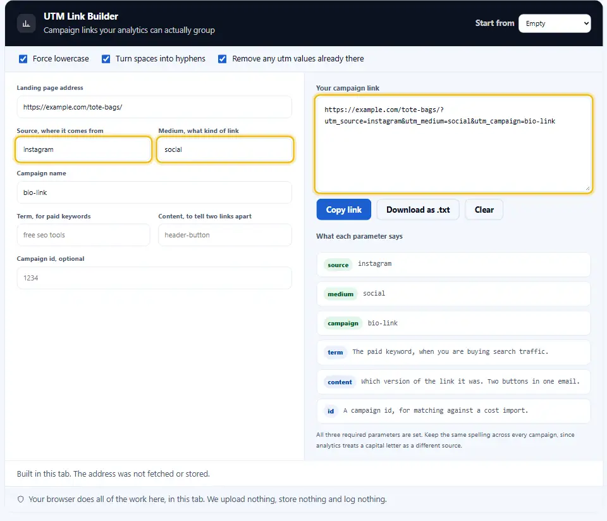
Task: Click Download as .txt button
Action: (x=418, y=210)
